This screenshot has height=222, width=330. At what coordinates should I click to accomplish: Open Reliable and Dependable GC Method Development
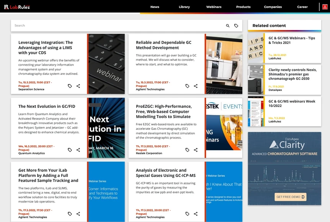tap(163, 45)
